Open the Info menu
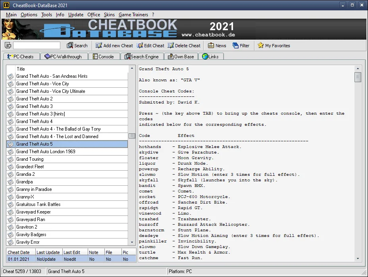The height and width of the screenshot is (277, 368). coord(60,15)
